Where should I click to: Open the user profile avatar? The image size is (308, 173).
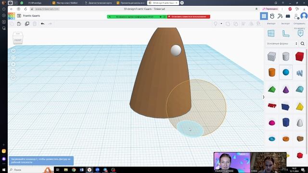[x=304, y=16]
